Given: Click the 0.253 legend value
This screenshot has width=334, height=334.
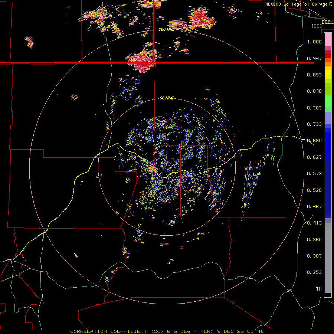Looking at the screenshot, I should click(314, 272).
